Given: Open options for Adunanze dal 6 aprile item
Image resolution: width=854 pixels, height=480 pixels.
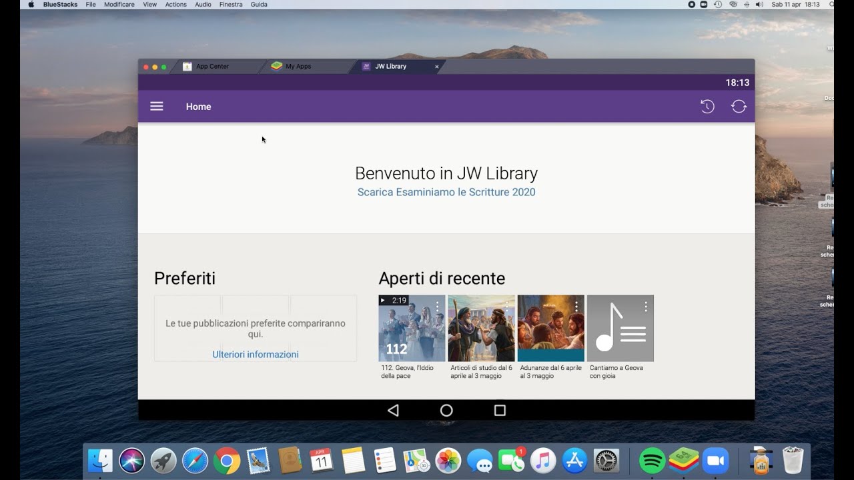Looking at the screenshot, I should pyautogui.click(x=576, y=306).
